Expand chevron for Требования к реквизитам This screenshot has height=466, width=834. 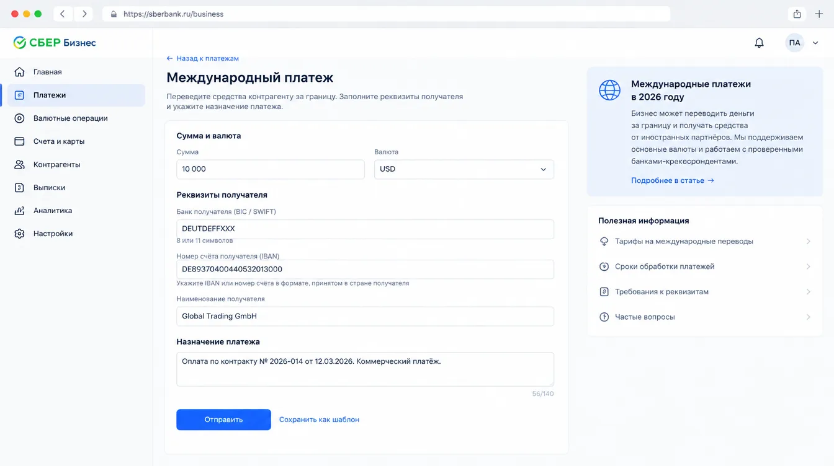coord(809,292)
